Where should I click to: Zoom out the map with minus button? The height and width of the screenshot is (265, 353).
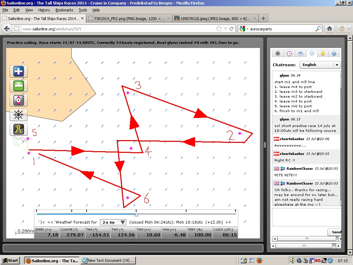19,86
